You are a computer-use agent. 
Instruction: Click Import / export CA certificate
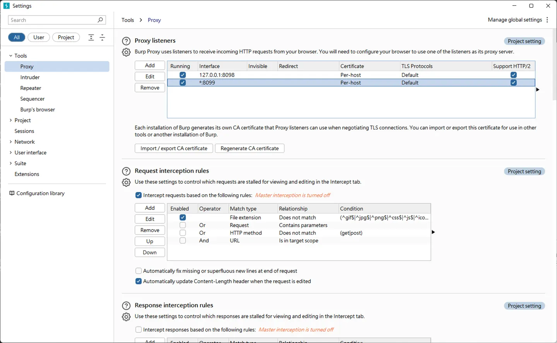pos(174,148)
